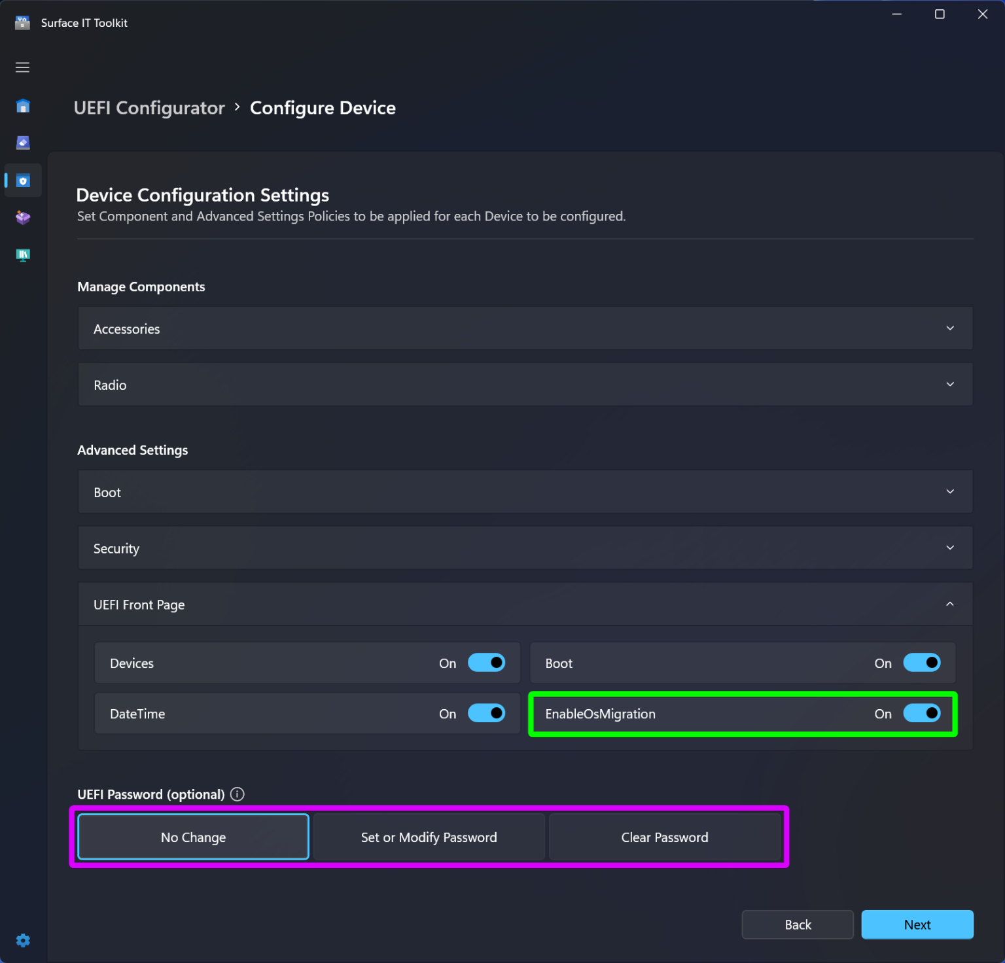Image resolution: width=1005 pixels, height=963 pixels.
Task: Open the Library tool in sidebar
Action: tap(22, 255)
